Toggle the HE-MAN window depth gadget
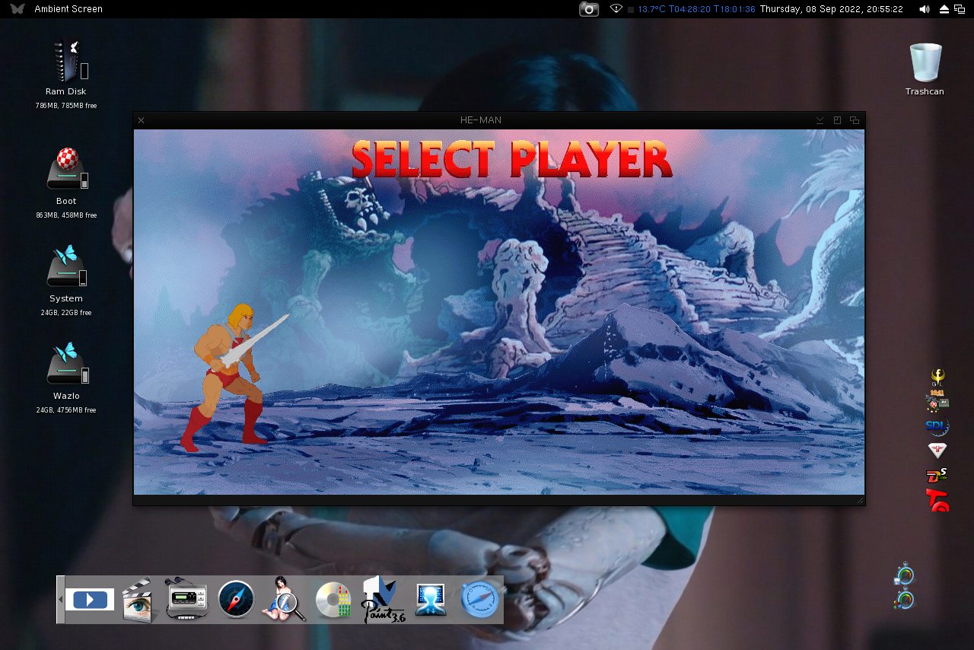The height and width of the screenshot is (650, 974). coord(854,119)
